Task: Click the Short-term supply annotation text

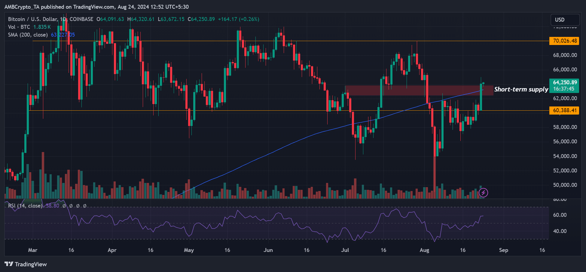Action: point(521,89)
